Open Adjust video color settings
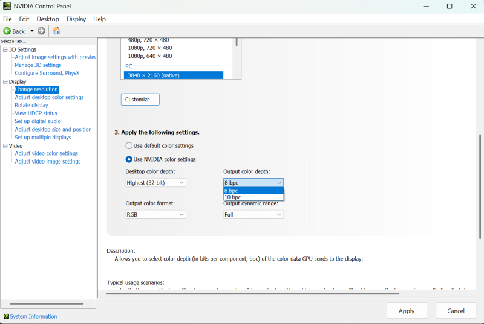 coord(47,153)
